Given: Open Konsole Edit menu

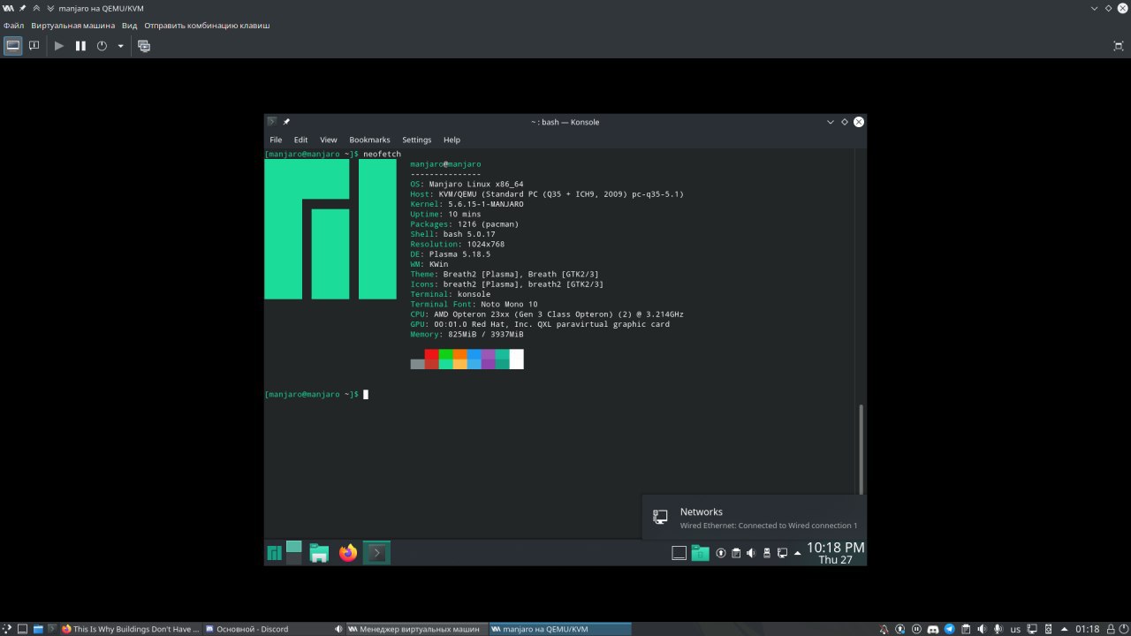Looking at the screenshot, I should [x=301, y=140].
